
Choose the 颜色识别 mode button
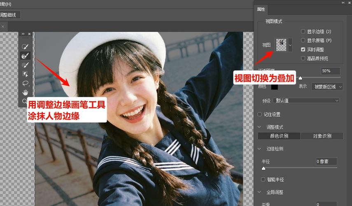click(279, 136)
